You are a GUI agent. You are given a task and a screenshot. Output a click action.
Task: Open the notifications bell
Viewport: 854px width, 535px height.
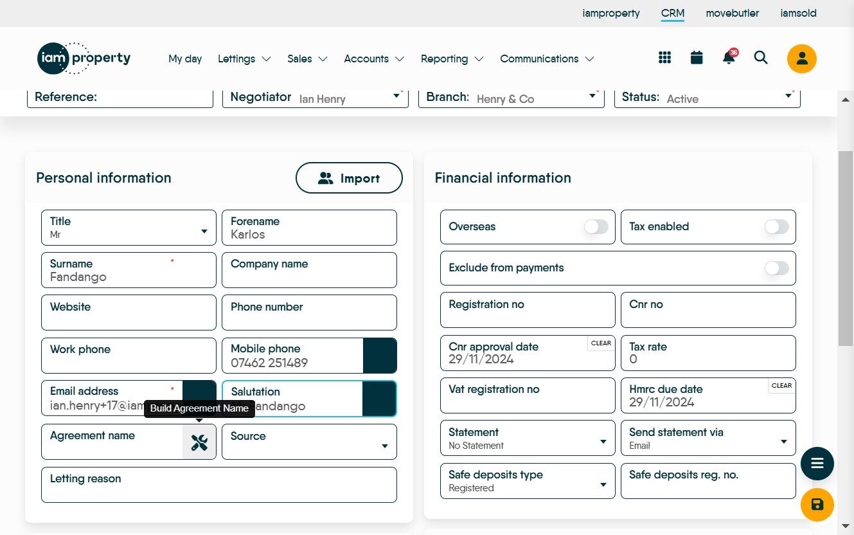click(x=729, y=57)
